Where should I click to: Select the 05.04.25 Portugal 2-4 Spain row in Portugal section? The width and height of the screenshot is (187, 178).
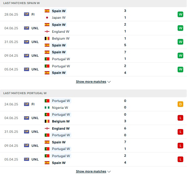[x=93, y=159]
